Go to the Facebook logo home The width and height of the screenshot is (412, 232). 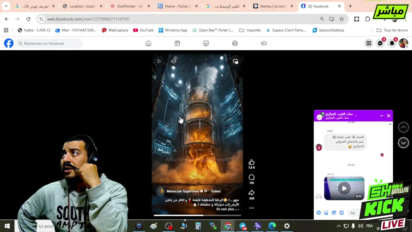tap(9, 43)
